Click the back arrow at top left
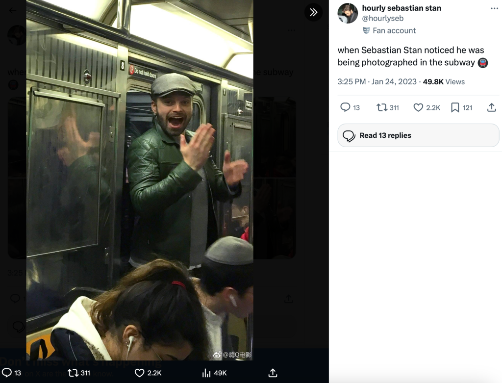The image size is (502, 383). pyautogui.click(x=12, y=10)
